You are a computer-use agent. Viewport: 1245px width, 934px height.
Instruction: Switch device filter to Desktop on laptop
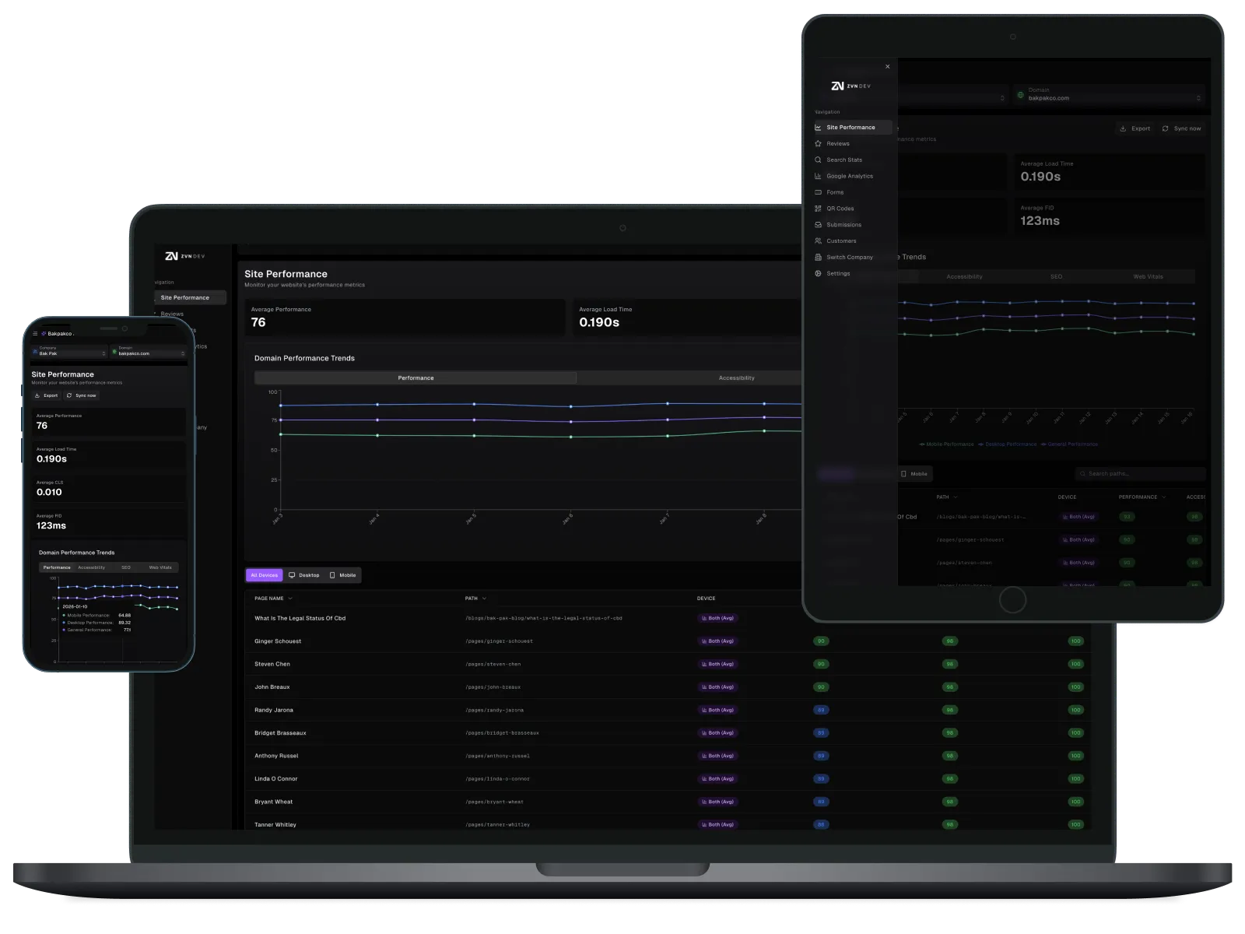click(x=303, y=575)
